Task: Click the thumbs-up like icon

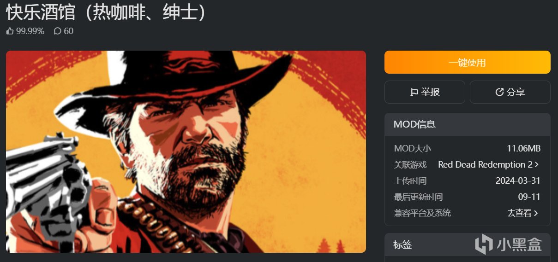Action: tap(10, 31)
